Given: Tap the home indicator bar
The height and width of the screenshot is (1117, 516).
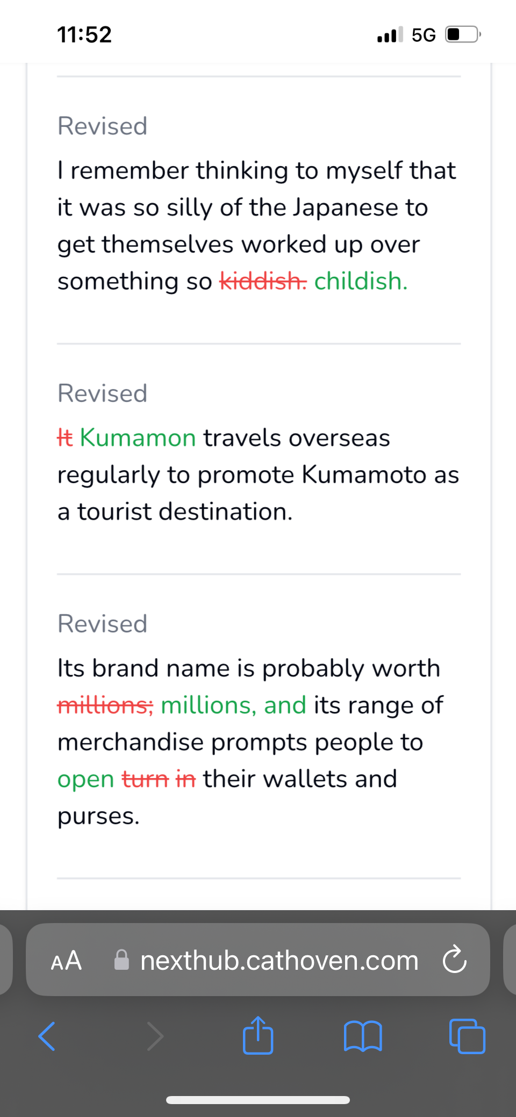Looking at the screenshot, I should (258, 1100).
